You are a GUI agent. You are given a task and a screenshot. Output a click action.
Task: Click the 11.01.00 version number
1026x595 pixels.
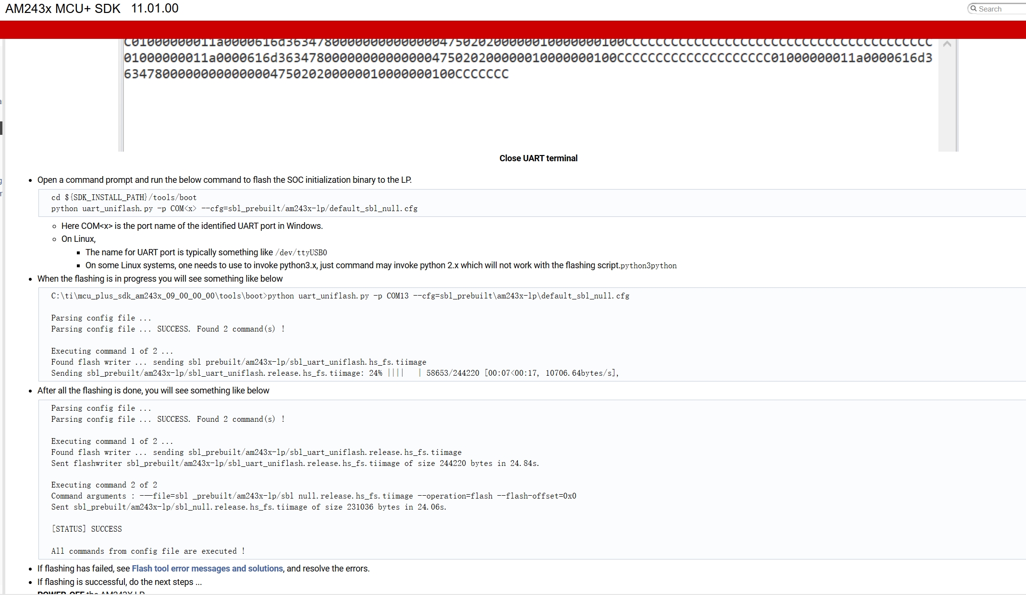tap(155, 9)
